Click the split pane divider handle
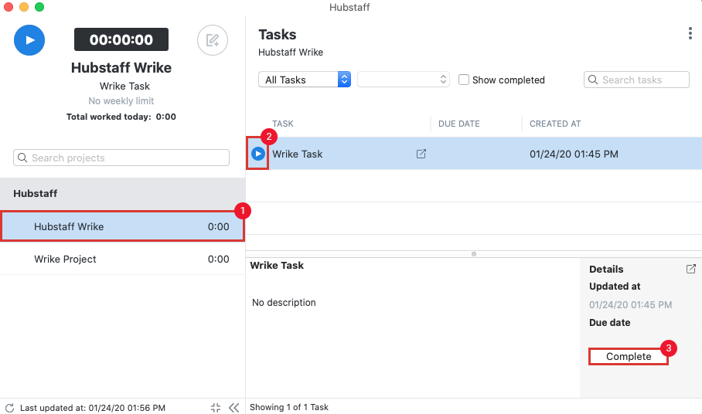The image size is (702, 414). 474,254
